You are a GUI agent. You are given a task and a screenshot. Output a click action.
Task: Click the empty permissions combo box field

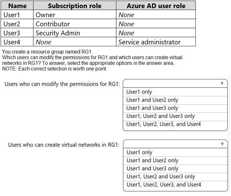click(x=175, y=83)
